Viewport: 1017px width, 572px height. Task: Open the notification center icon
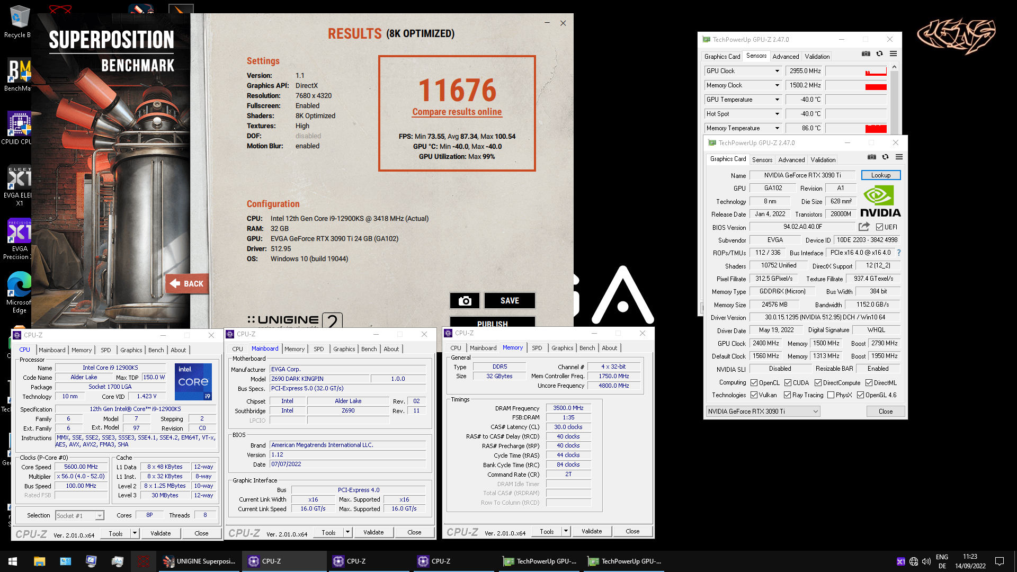pyautogui.click(x=1000, y=561)
